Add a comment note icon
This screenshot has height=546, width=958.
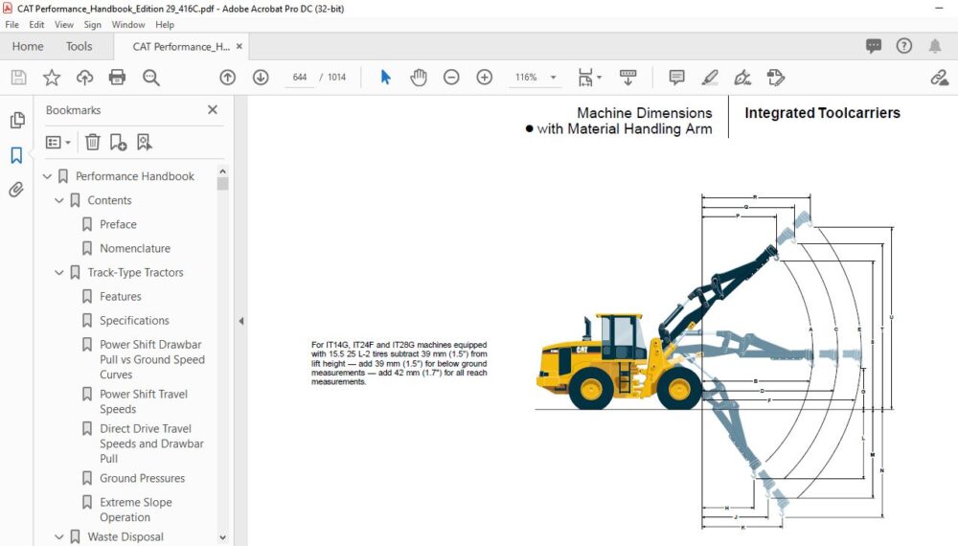[x=676, y=77]
